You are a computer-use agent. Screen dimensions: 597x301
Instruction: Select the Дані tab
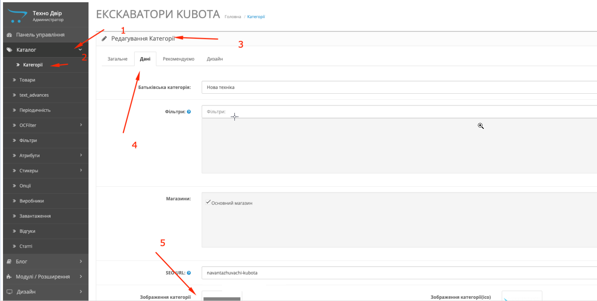[145, 59]
